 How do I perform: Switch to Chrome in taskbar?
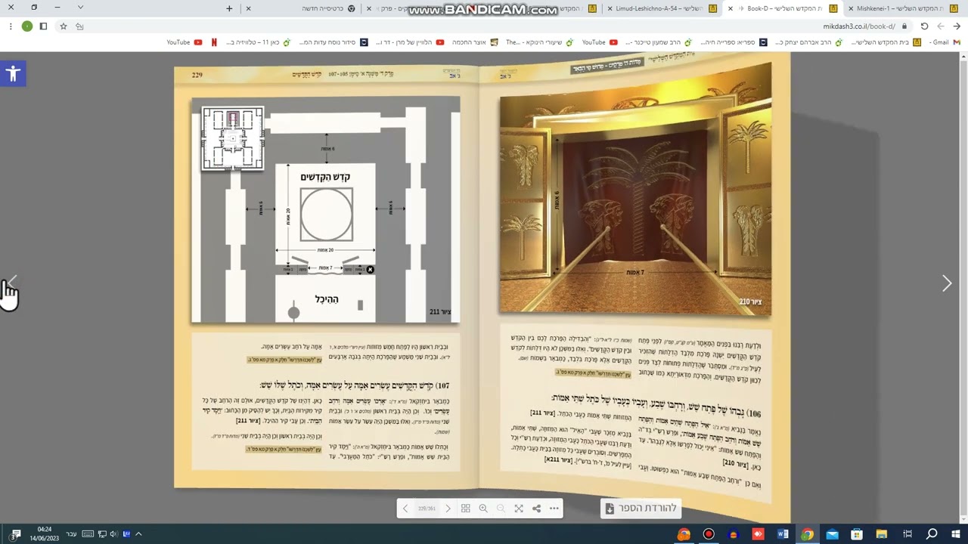click(x=807, y=534)
